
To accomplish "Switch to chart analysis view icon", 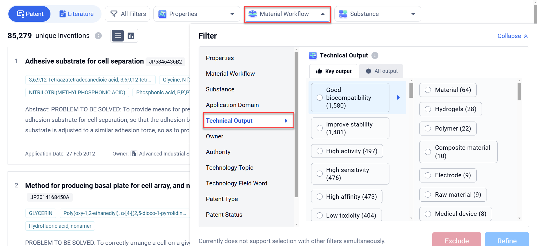I will [x=131, y=36].
